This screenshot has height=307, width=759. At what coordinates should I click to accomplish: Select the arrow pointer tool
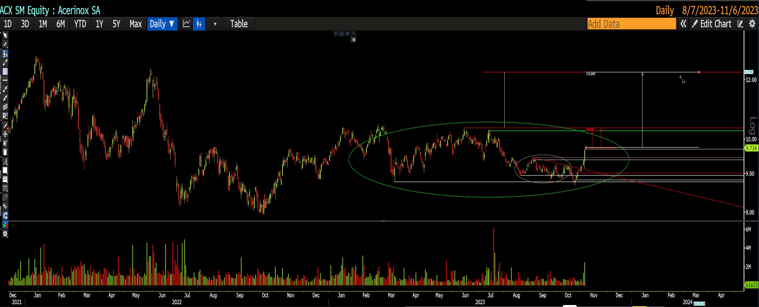(x=5, y=35)
